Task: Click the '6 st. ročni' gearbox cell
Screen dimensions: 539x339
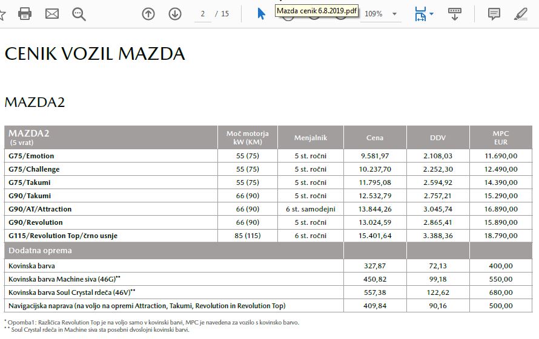Action: [x=311, y=236]
